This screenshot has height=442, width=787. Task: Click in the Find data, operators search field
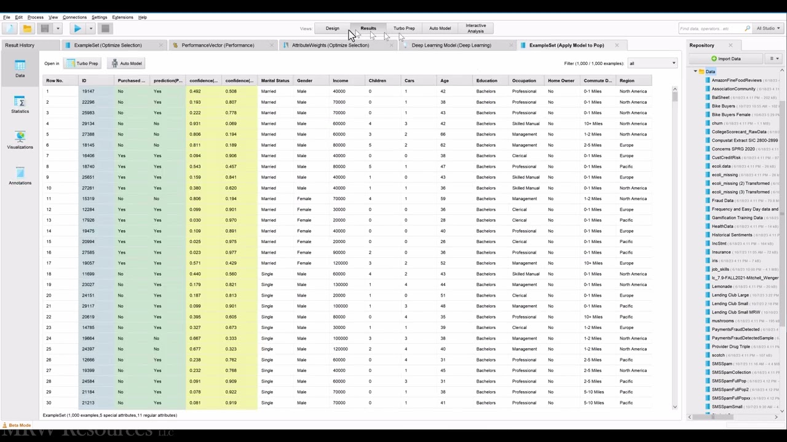(711, 28)
